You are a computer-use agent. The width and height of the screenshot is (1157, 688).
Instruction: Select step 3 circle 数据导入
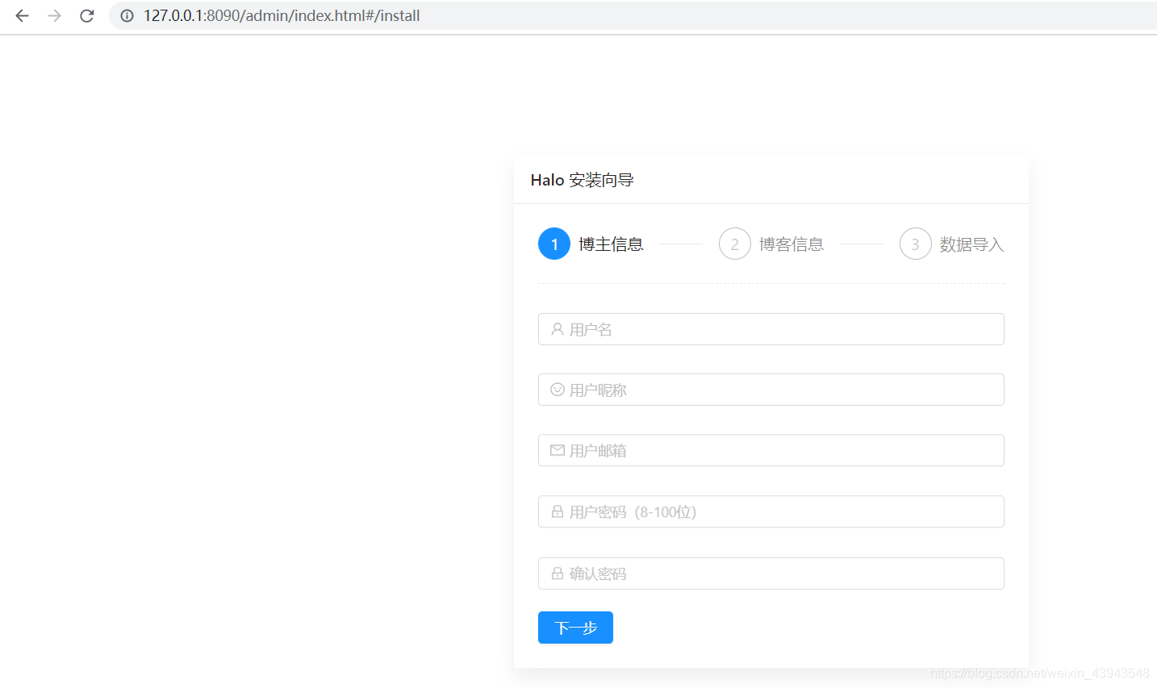pyautogui.click(x=916, y=244)
